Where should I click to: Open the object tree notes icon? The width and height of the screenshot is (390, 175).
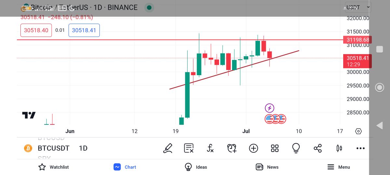pyautogui.click(x=189, y=148)
